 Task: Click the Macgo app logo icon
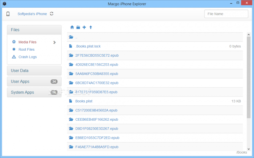click(4, 4)
